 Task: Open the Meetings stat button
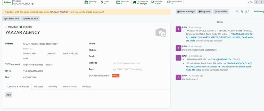91,2
